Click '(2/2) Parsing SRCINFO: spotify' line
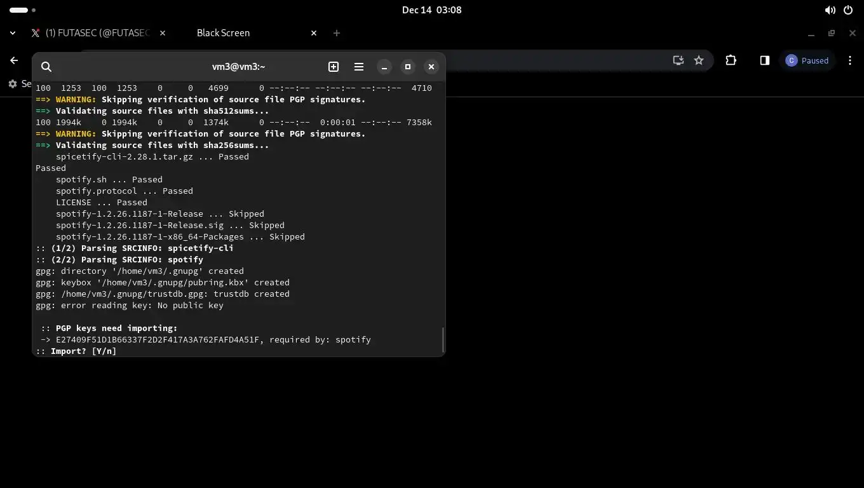The height and width of the screenshot is (488, 864). [x=119, y=259]
